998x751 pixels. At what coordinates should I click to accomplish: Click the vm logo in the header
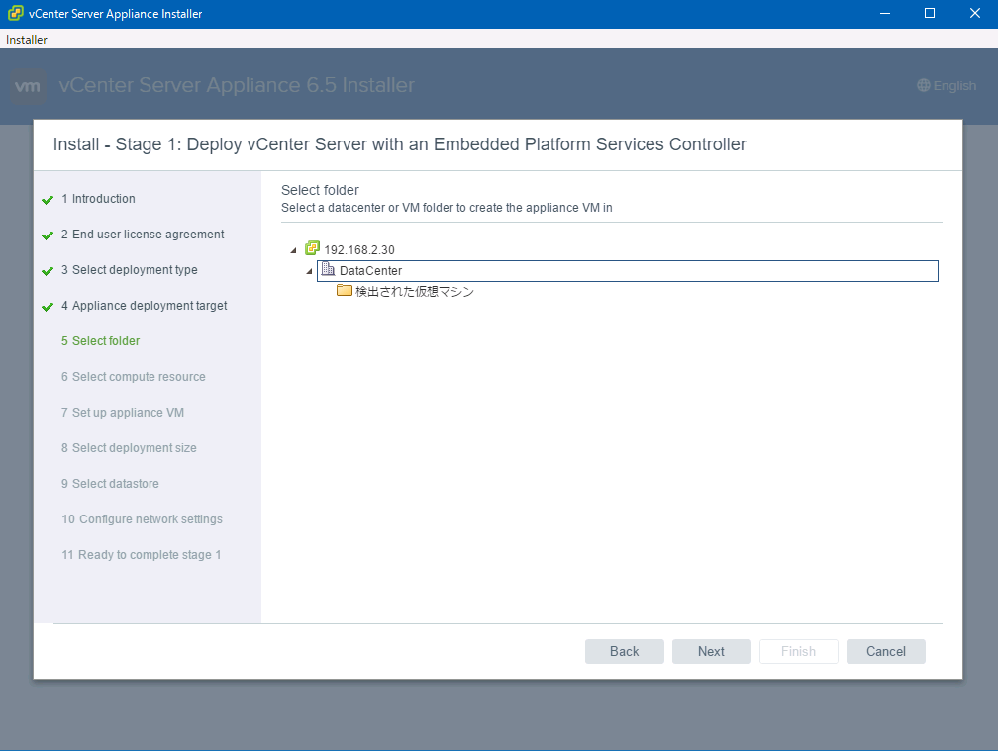[28, 86]
